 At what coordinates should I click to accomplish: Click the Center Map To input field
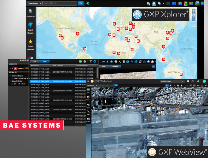60,3
